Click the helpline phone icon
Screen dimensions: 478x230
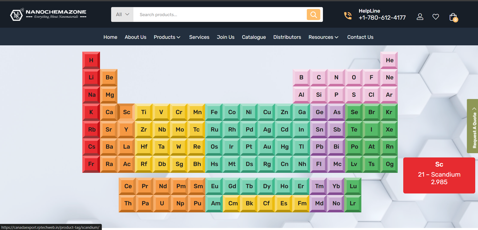pos(348,16)
